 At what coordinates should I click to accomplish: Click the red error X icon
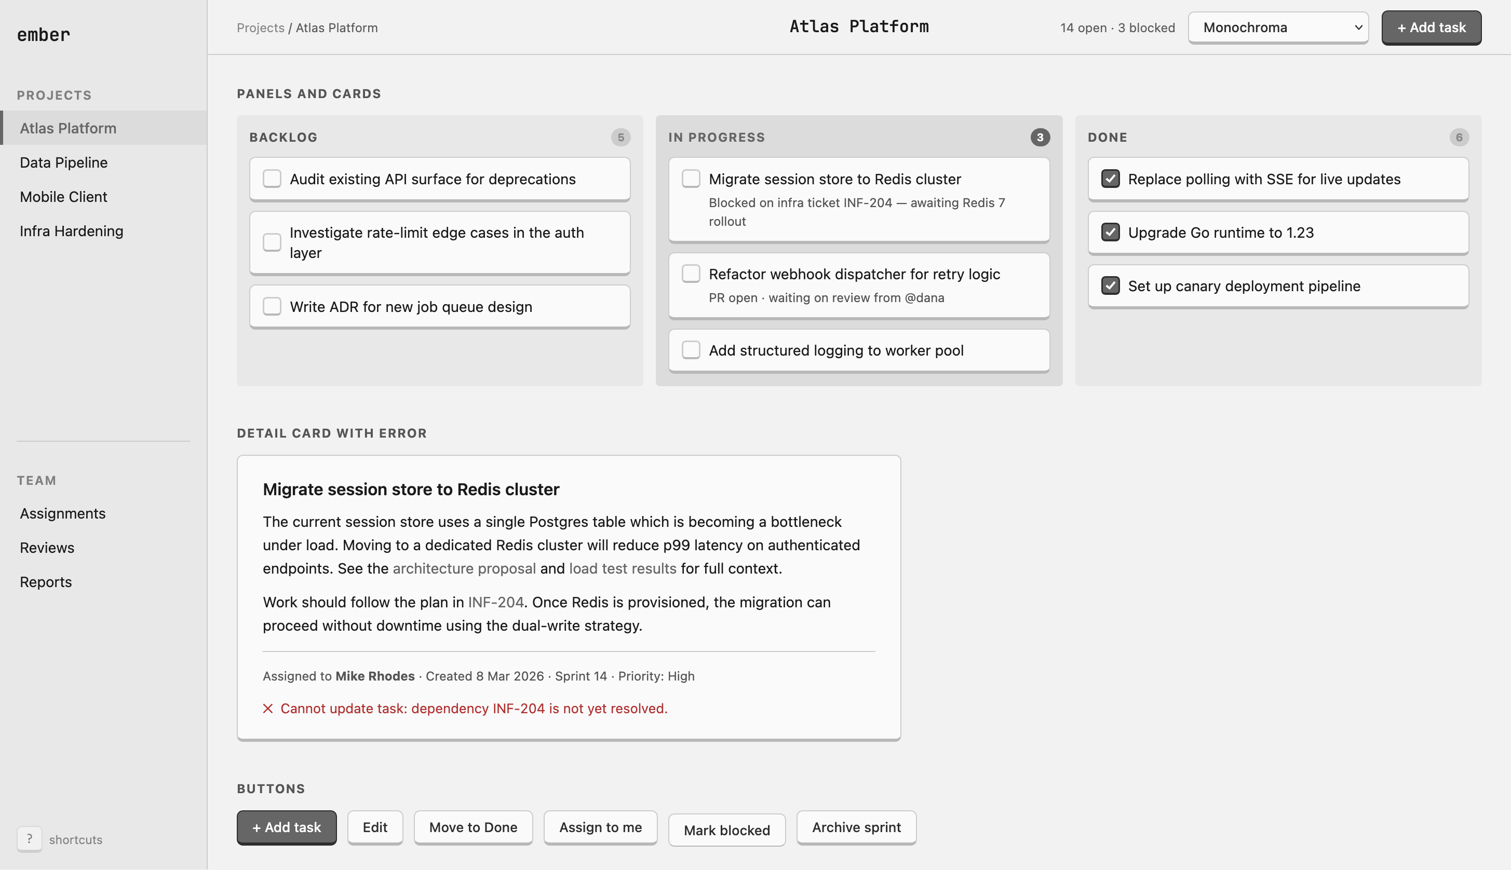268,709
